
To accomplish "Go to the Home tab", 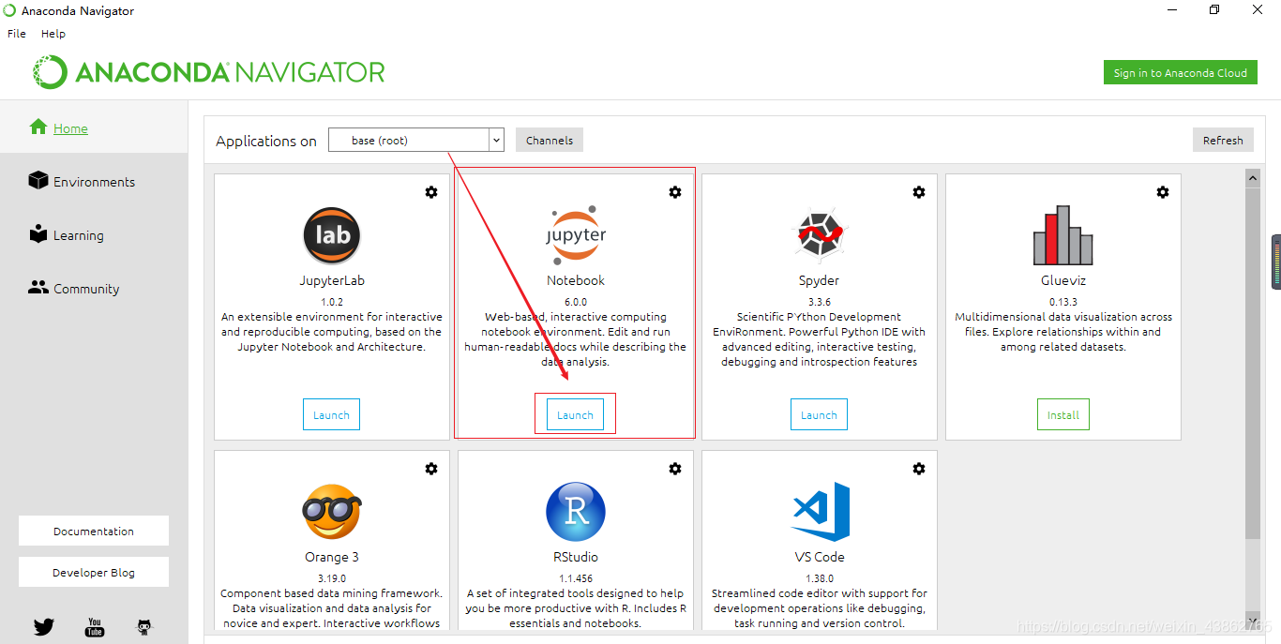I will tap(94, 127).
